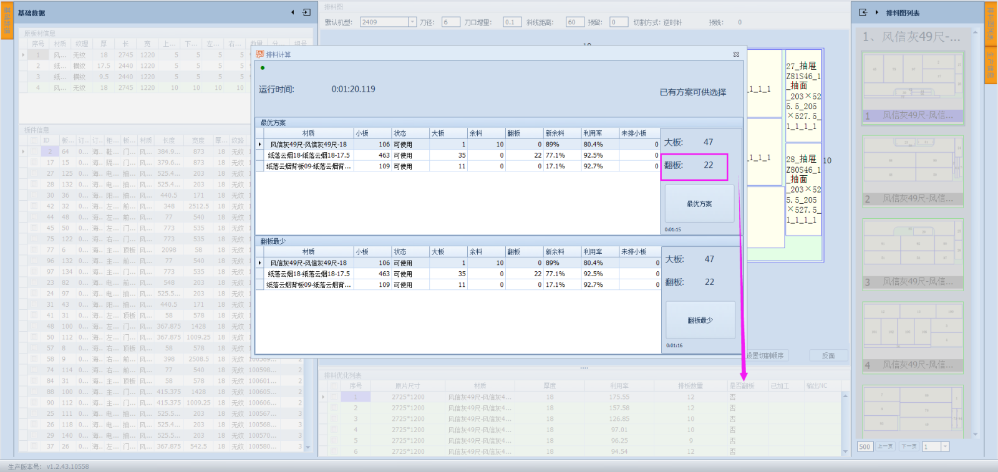
Task: Open the page number dropdown beside 下一页
Action: click(x=945, y=446)
